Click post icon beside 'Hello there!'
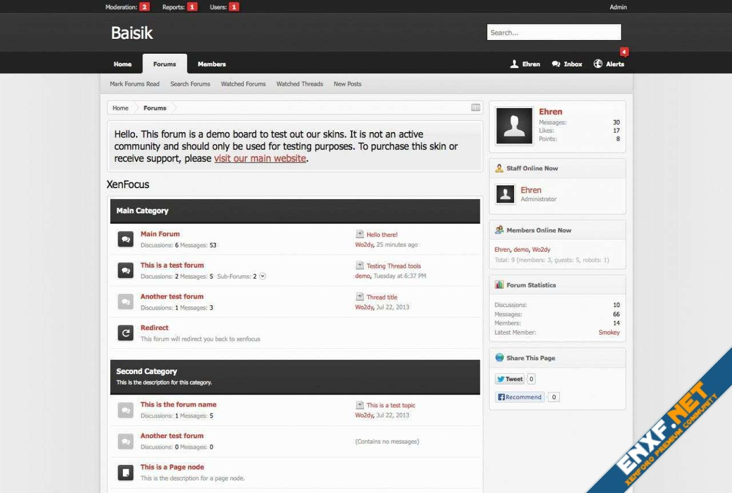 click(360, 234)
